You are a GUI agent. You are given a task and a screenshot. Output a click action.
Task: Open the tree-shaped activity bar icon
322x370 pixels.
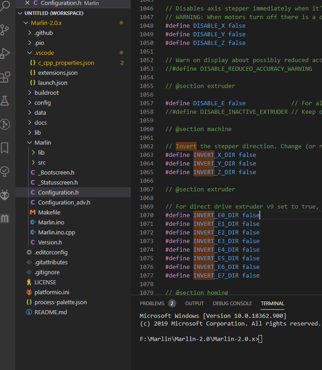(x=5, y=171)
